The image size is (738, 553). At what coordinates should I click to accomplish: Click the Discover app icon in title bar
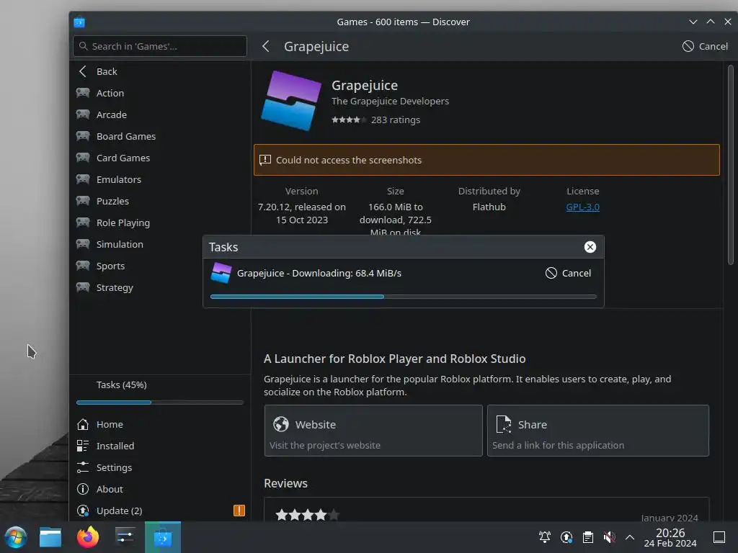point(79,22)
